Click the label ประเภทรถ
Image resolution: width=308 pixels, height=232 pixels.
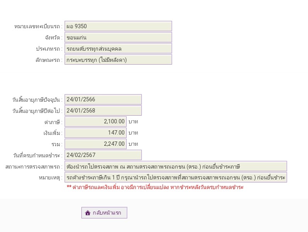pyautogui.click(x=49, y=49)
